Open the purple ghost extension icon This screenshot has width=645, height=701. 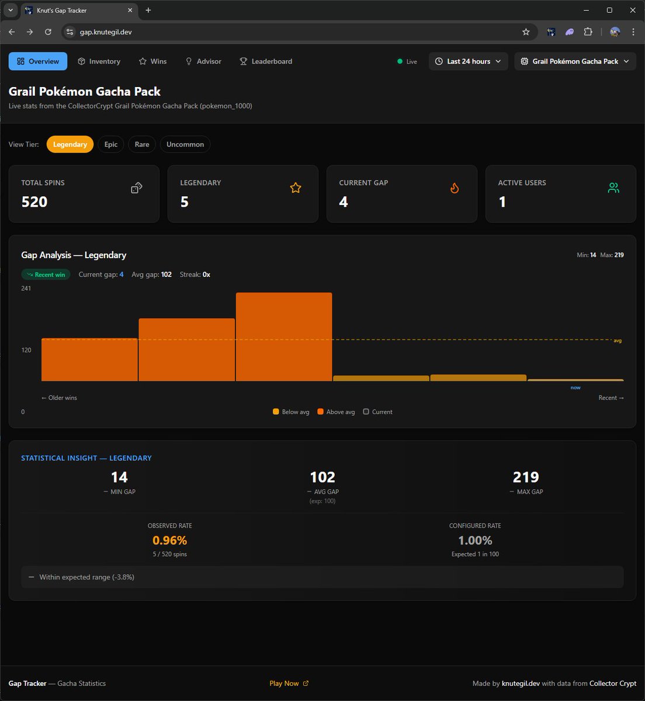(x=570, y=32)
